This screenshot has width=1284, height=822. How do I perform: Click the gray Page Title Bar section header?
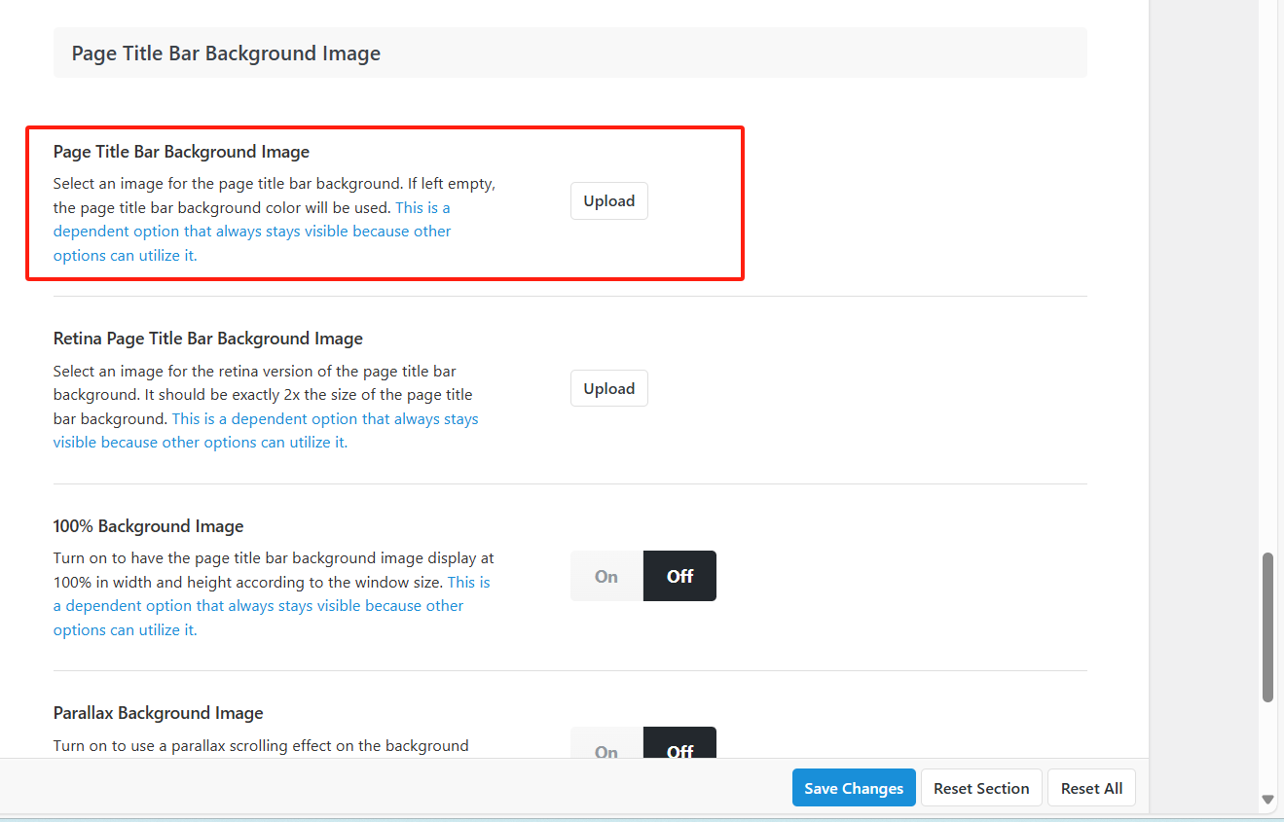click(569, 54)
